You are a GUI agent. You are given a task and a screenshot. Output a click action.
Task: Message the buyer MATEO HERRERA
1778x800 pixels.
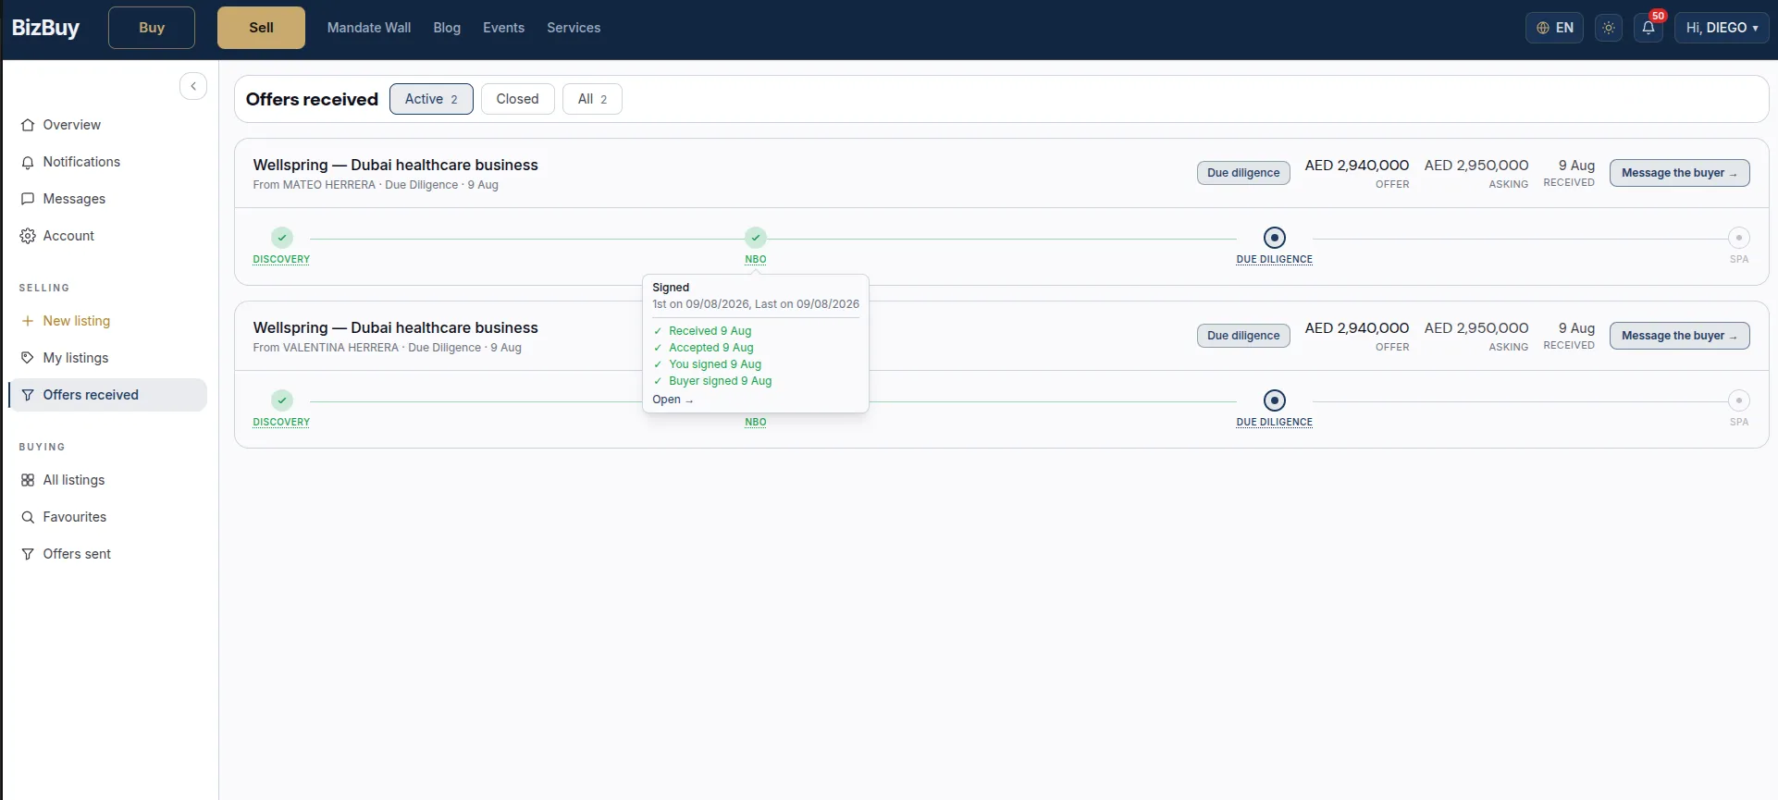coord(1679,173)
